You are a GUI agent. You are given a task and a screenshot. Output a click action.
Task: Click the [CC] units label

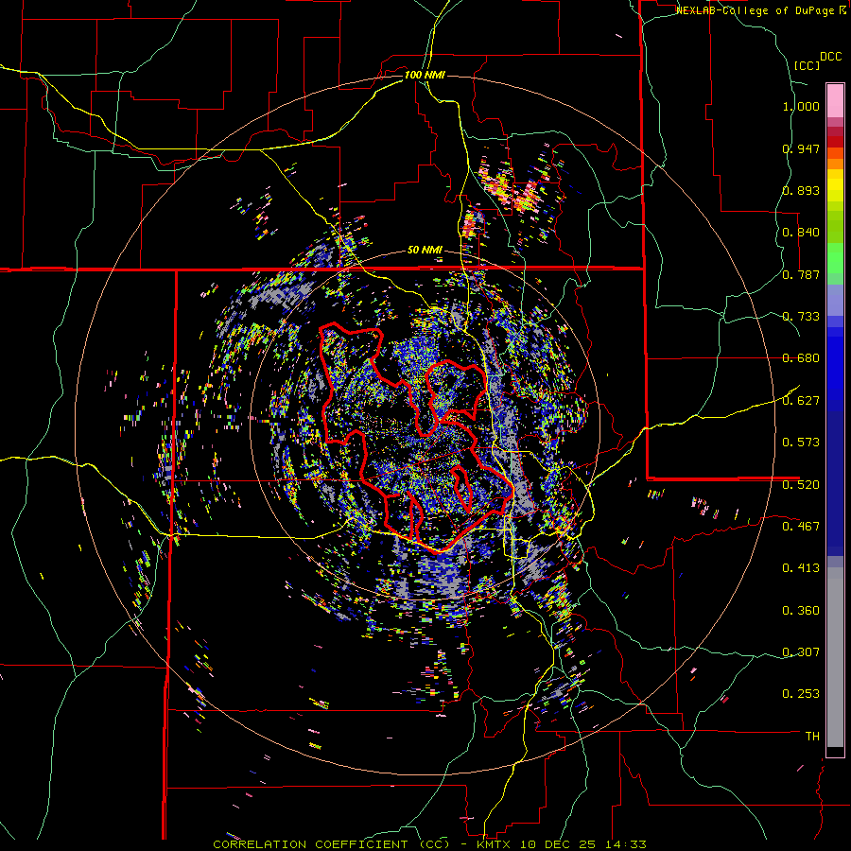point(807,65)
